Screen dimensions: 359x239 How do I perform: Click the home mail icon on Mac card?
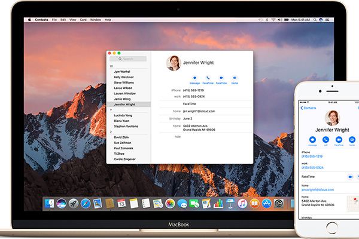[x=235, y=78]
